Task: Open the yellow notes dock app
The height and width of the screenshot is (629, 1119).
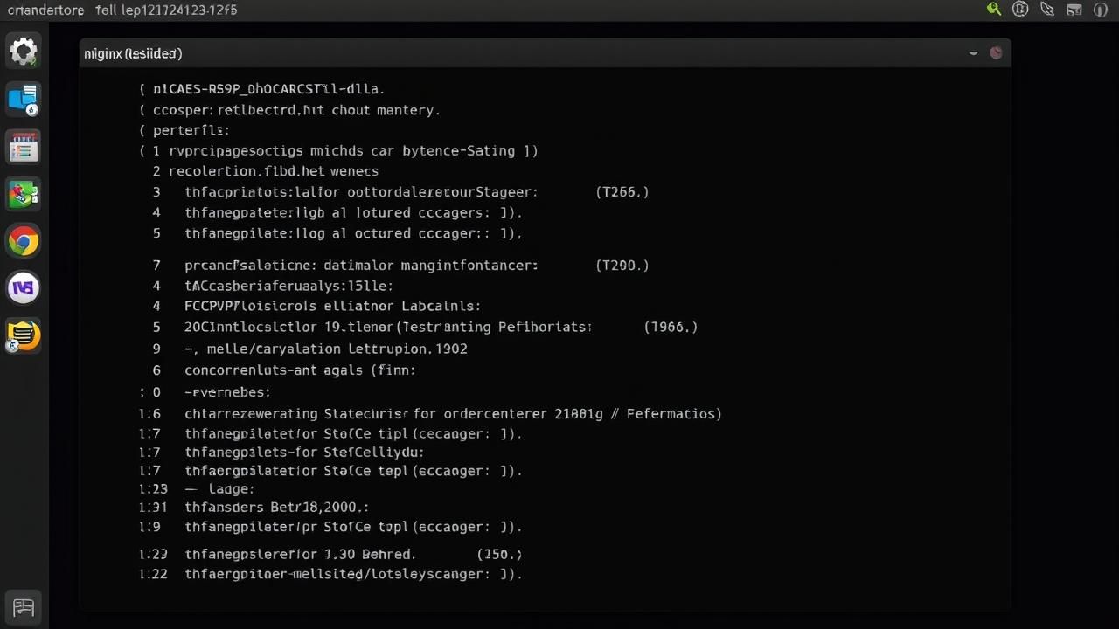Action: point(24,335)
